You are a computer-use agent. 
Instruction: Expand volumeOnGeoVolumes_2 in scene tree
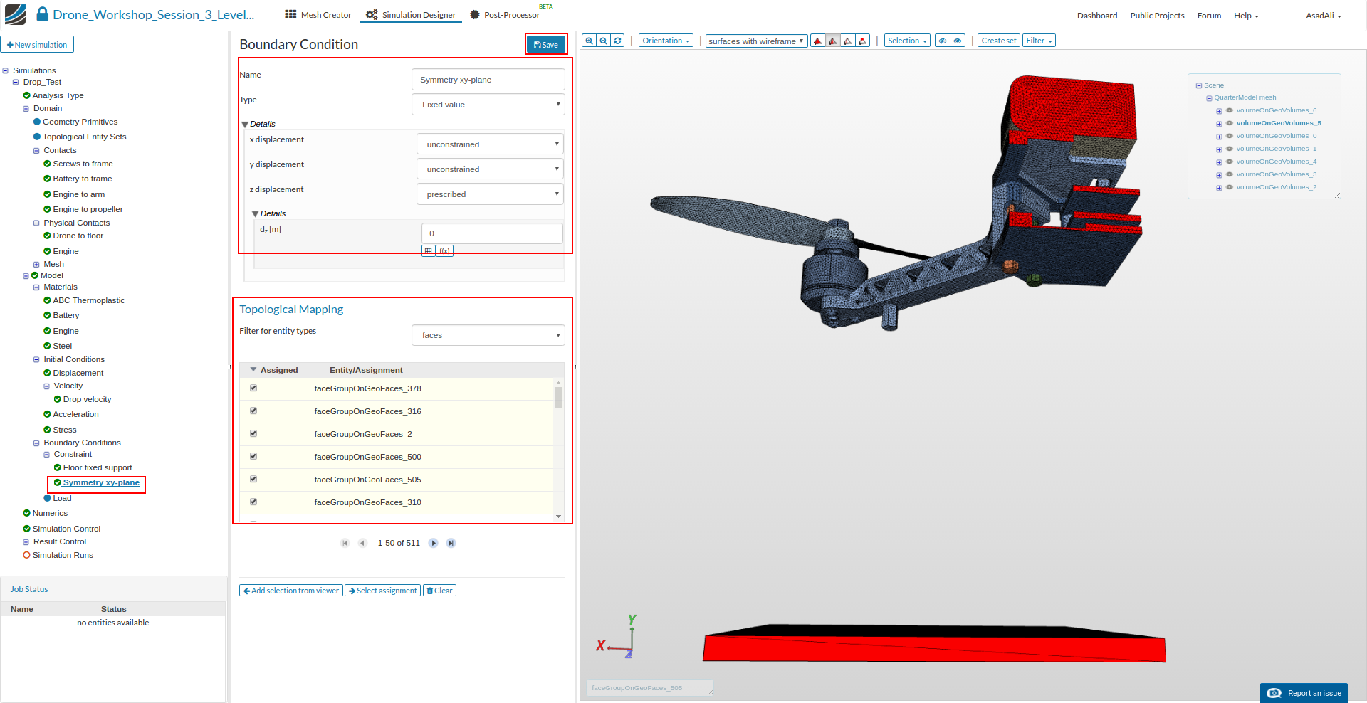click(x=1219, y=188)
